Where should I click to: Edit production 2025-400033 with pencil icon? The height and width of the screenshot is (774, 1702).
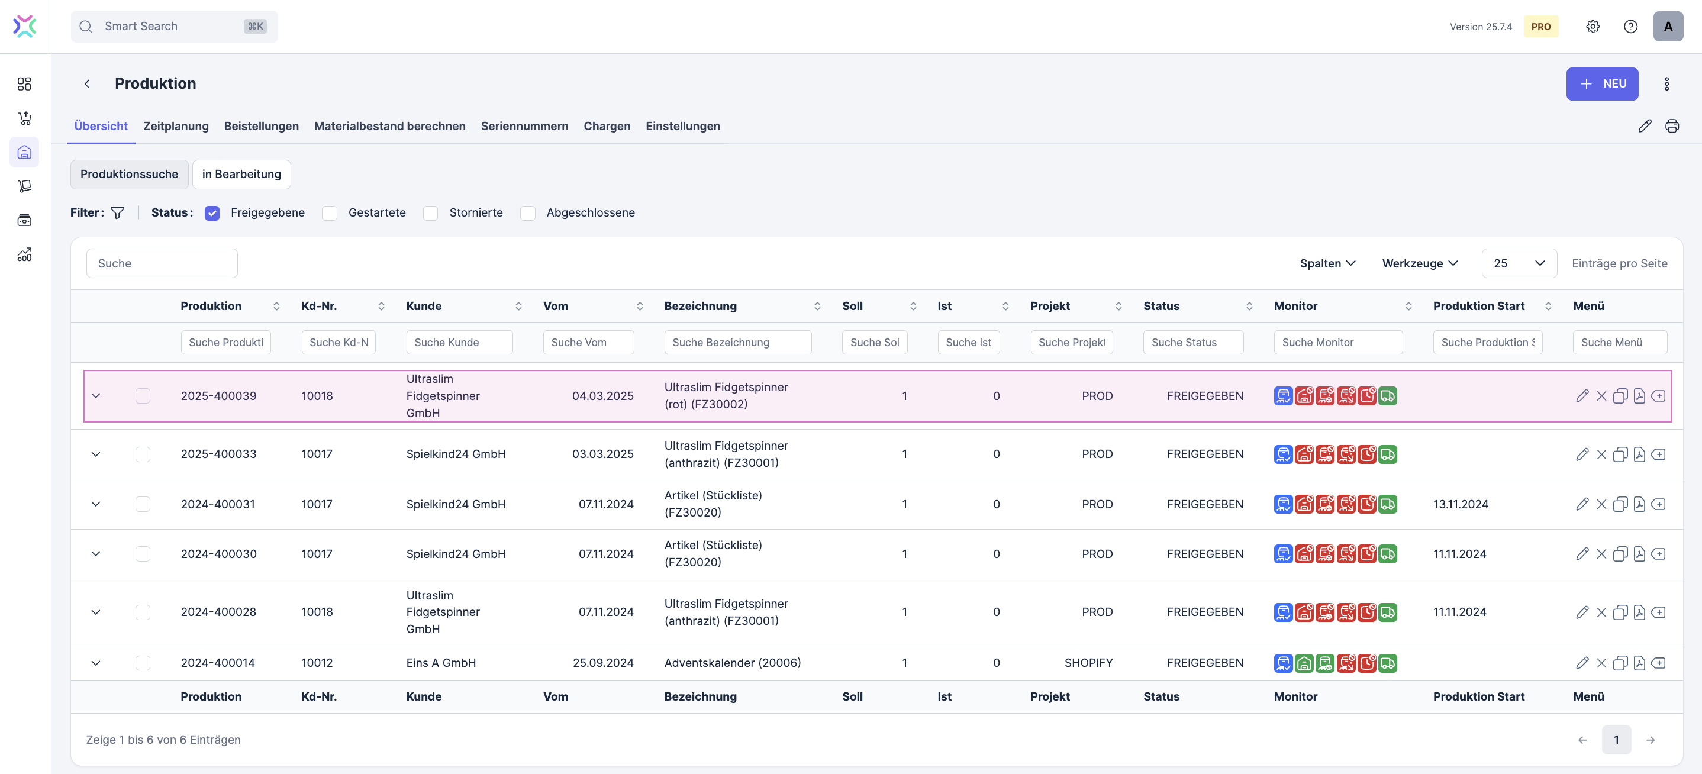click(1582, 454)
